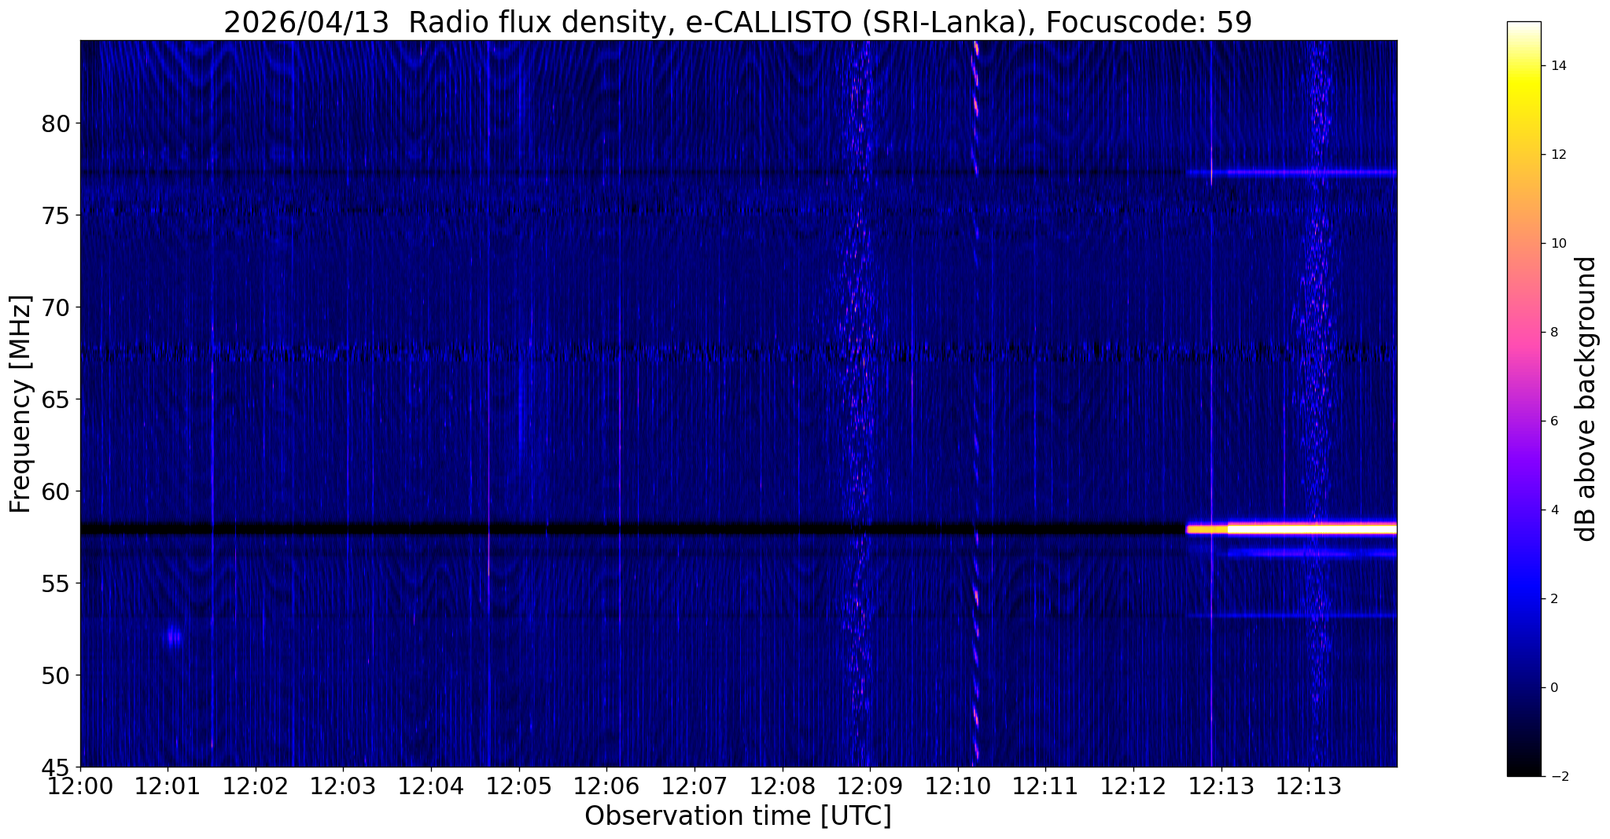Click the "dB above background" colorbar label
1610x839 pixels.
pos(1586,399)
